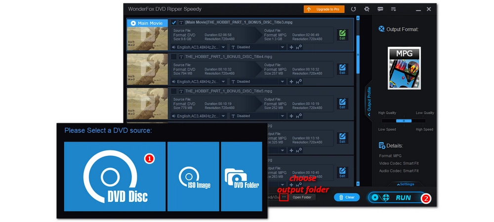Click the quality/speed slider handle
494x222 pixels.
point(404,121)
